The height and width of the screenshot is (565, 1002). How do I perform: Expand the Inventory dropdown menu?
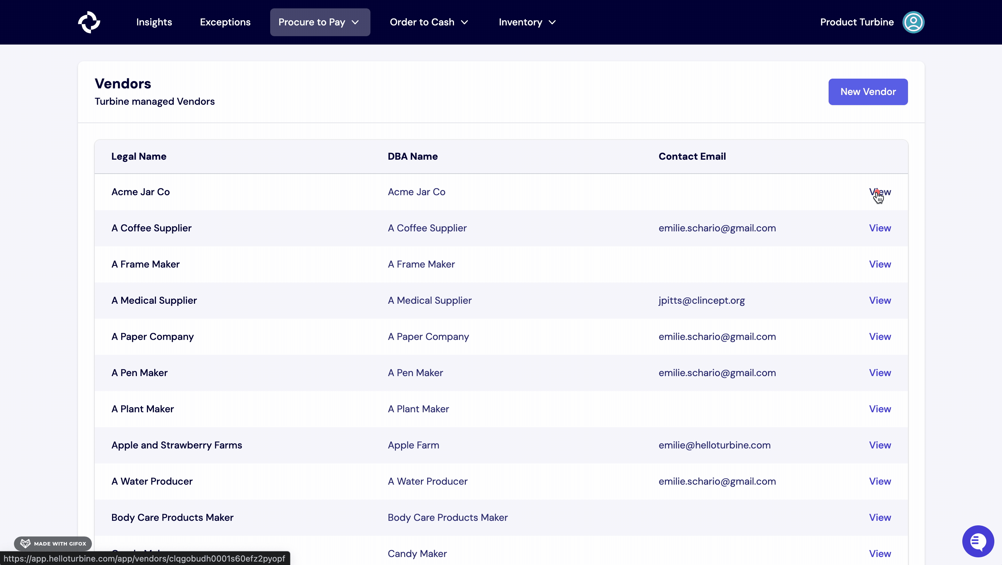[527, 22]
